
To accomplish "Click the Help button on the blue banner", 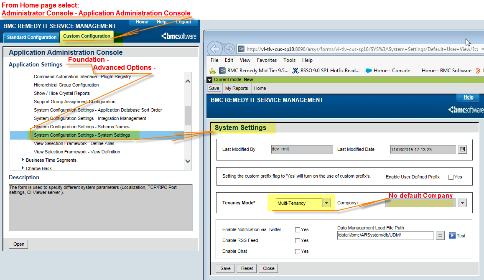I will click(468, 97).
